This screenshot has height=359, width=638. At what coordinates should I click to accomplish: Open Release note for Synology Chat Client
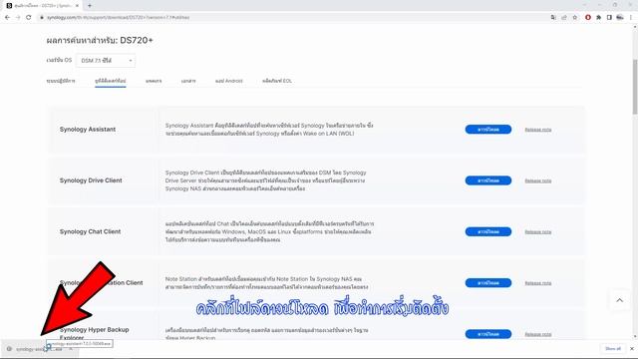(x=538, y=232)
